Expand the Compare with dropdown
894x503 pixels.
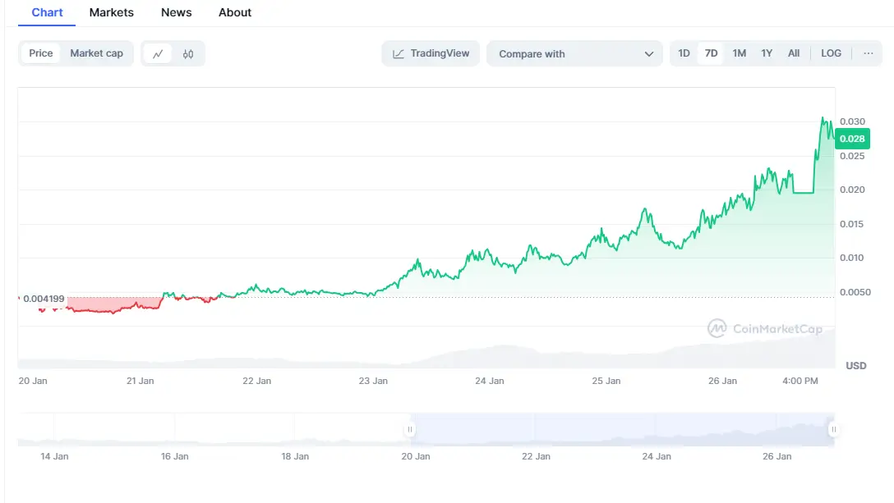pos(574,53)
